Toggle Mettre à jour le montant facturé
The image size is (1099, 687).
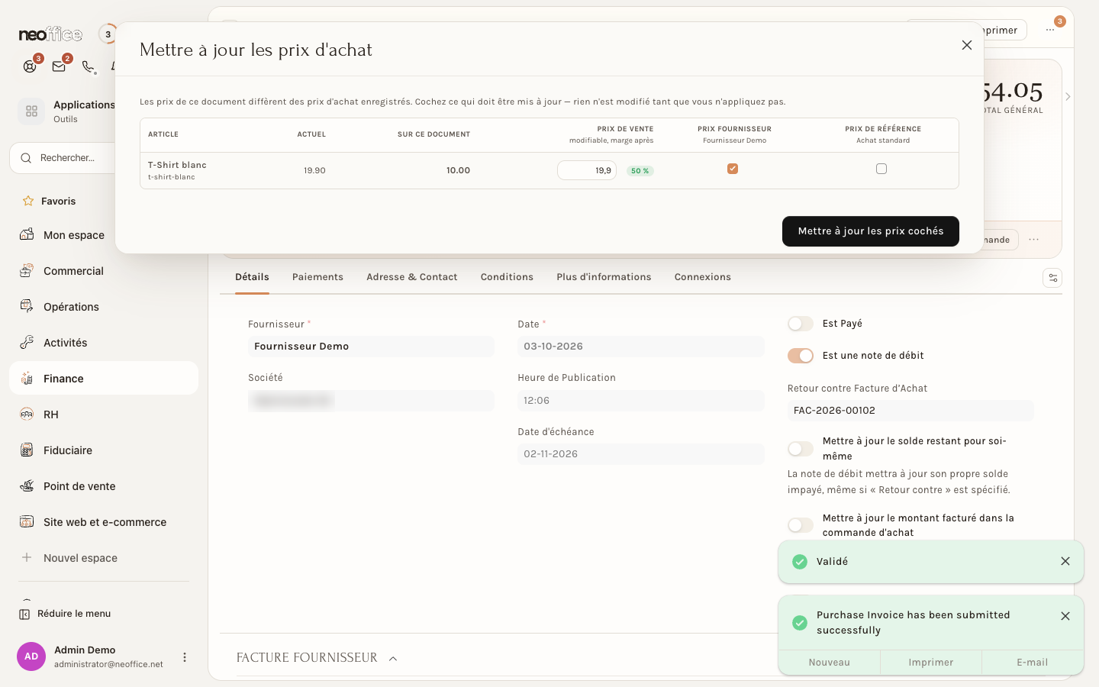[801, 525]
